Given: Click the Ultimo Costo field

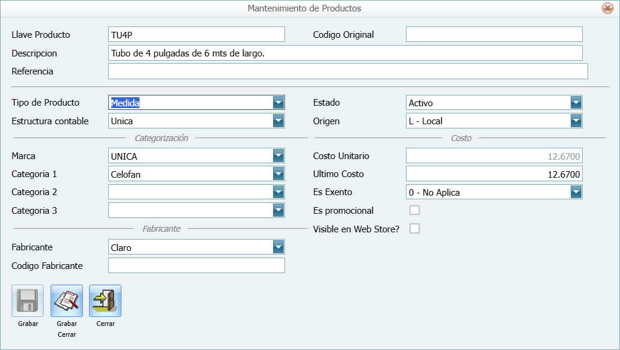Looking at the screenshot, I should click(x=494, y=174).
